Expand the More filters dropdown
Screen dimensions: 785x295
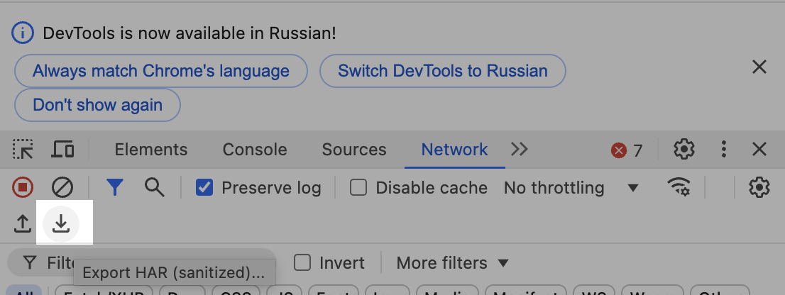453,262
